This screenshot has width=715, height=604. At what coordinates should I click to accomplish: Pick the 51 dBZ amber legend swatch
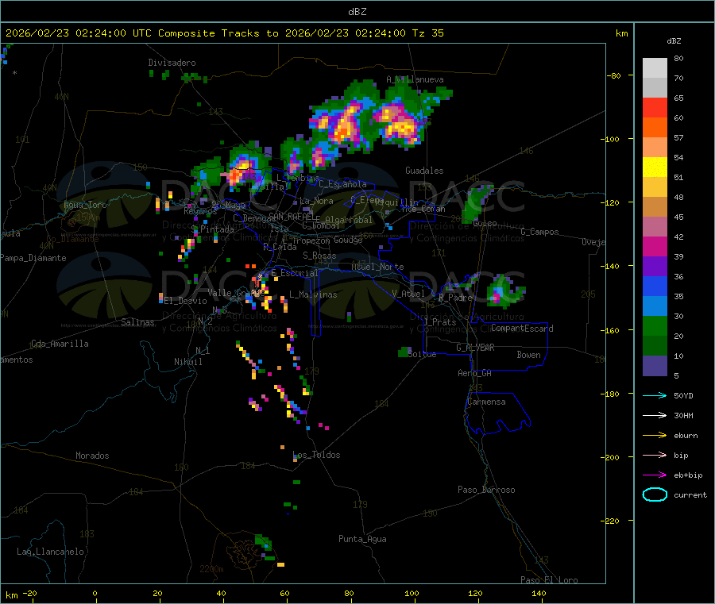[x=655, y=187]
